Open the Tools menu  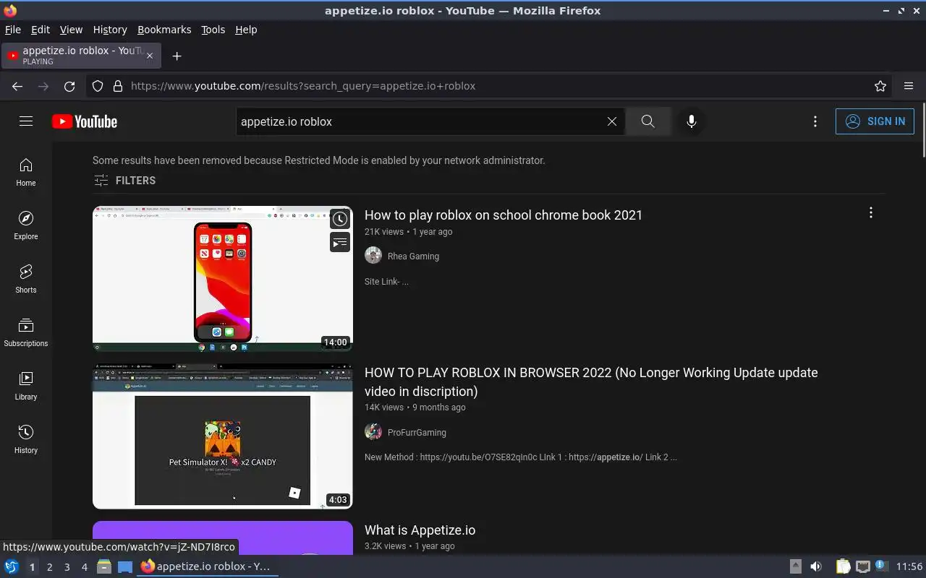(x=213, y=30)
